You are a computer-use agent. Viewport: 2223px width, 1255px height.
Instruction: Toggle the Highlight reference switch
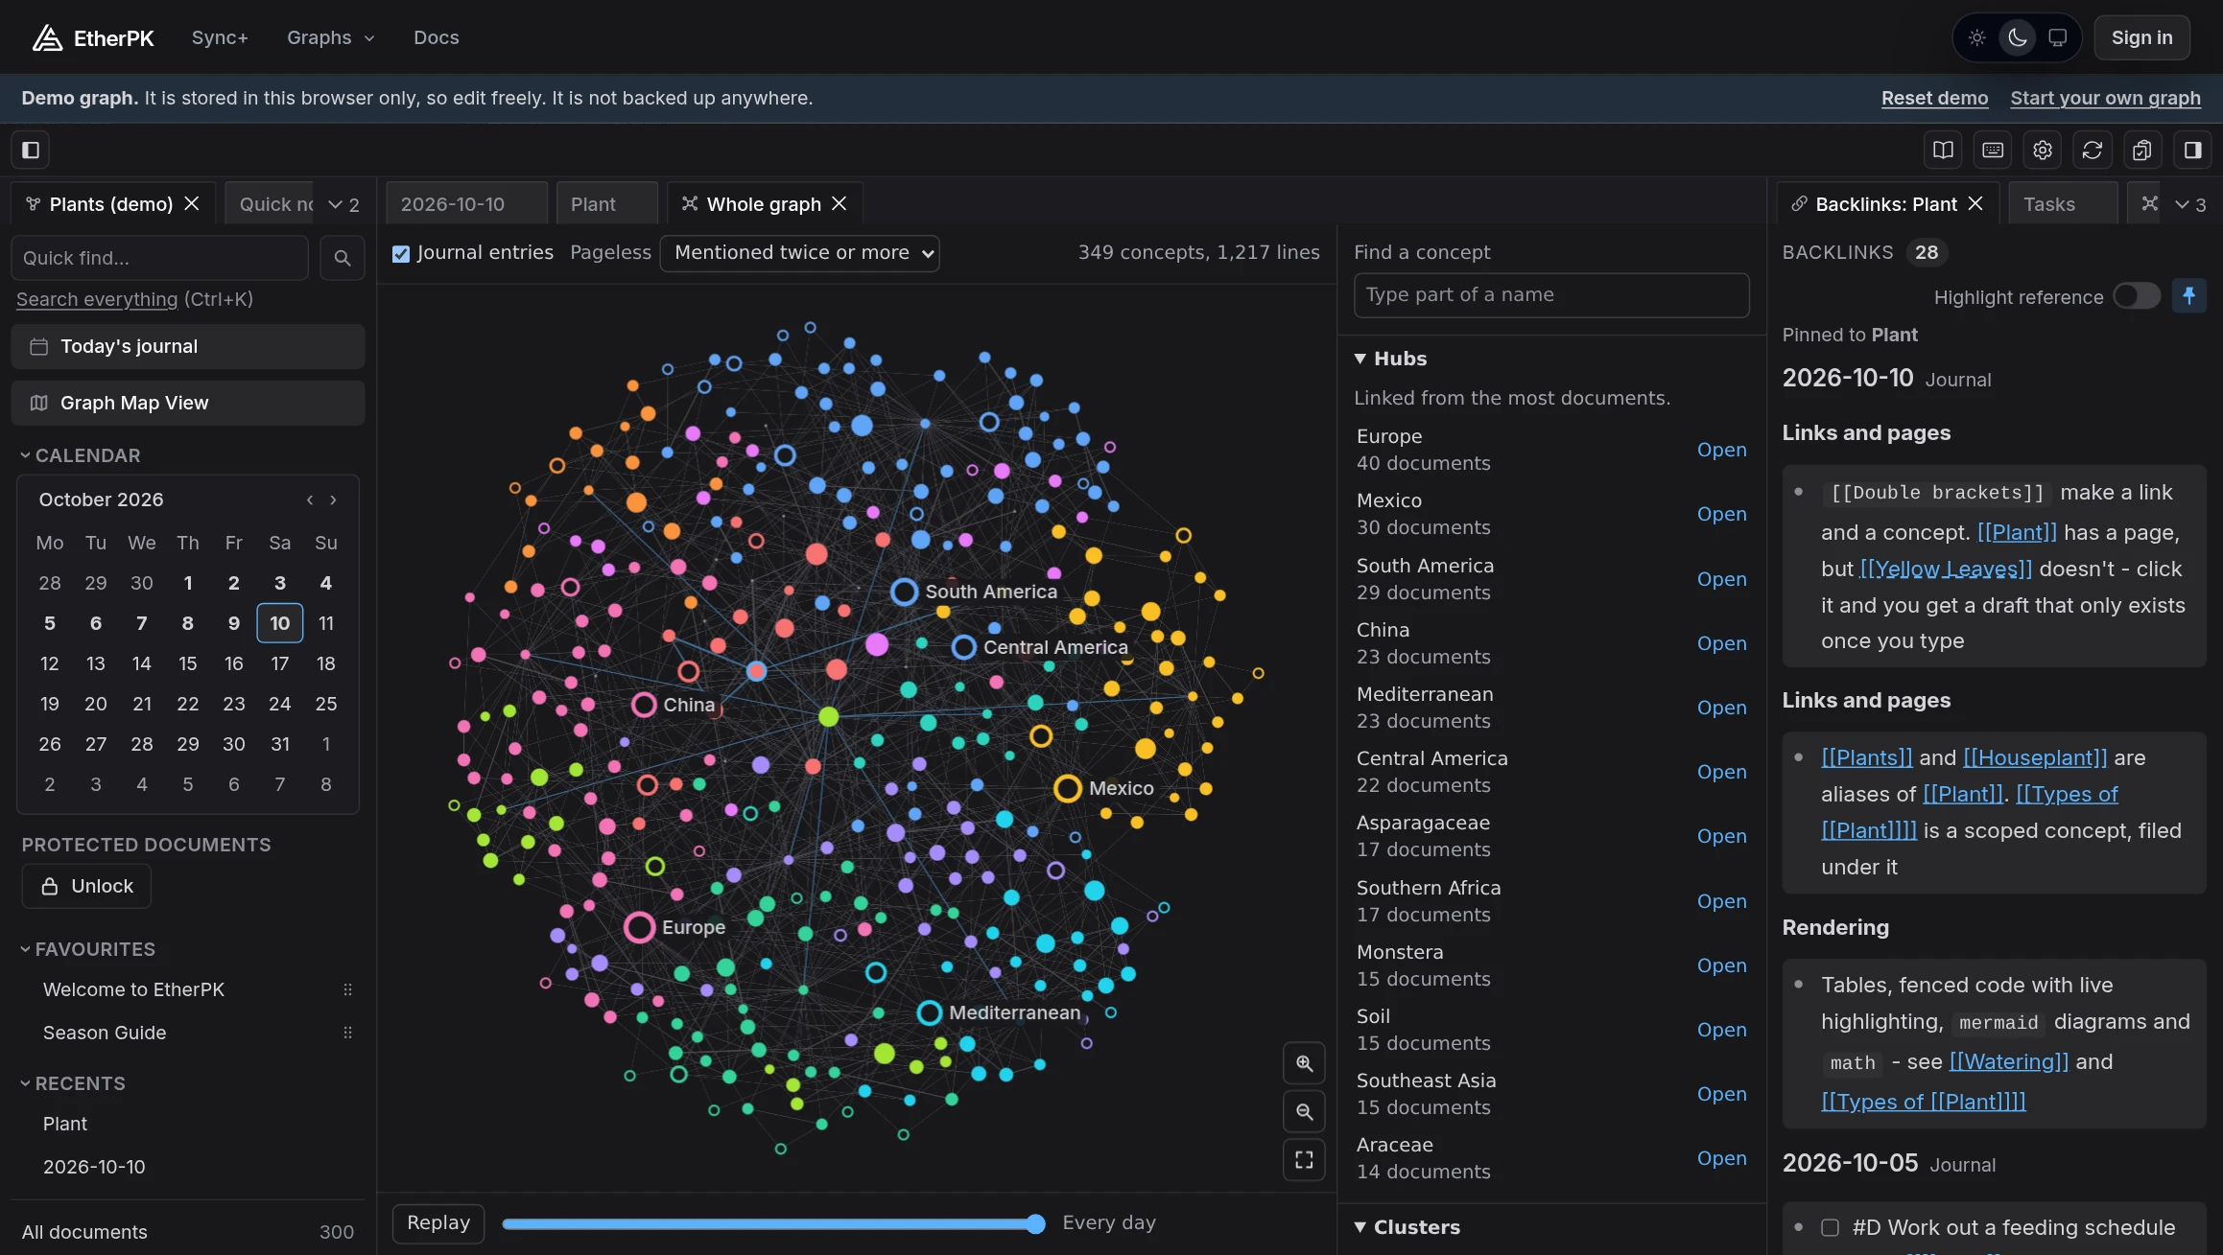2137,296
